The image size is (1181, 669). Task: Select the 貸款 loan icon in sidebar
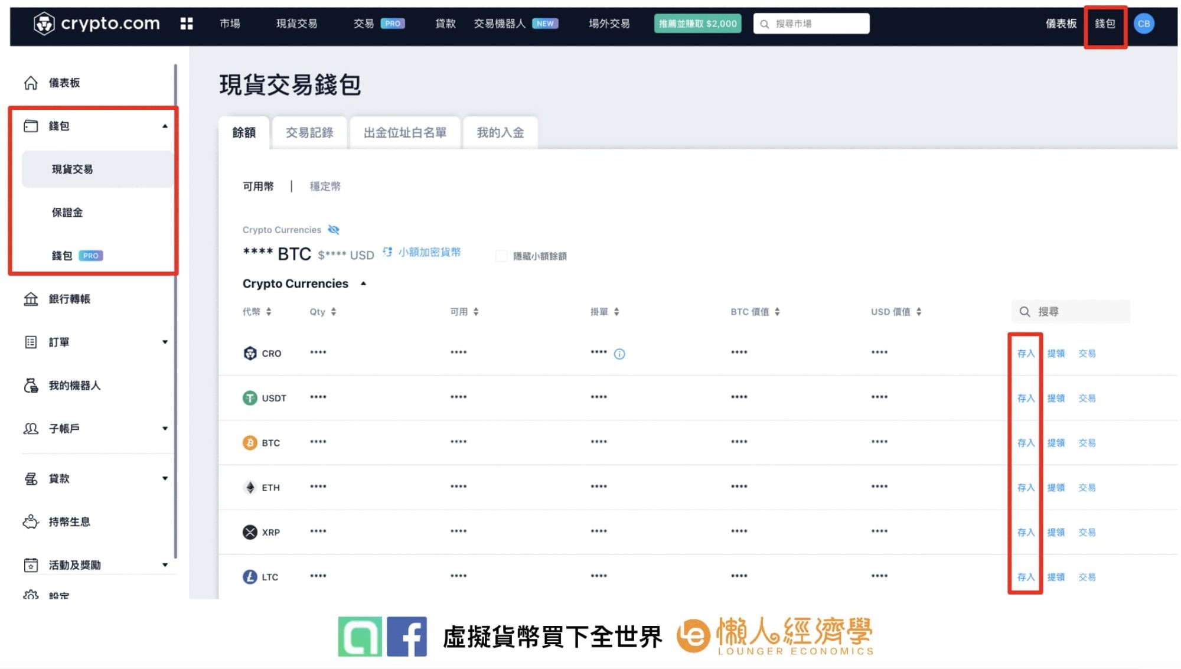coord(31,478)
